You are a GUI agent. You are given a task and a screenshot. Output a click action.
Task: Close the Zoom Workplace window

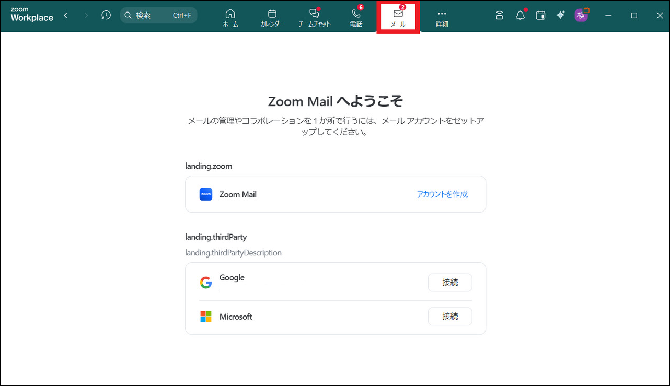coord(660,16)
